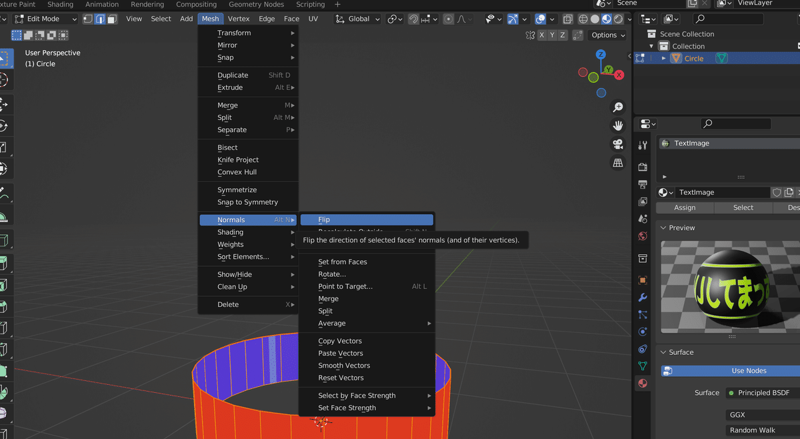
Task: Select face select mode icon
Action: [112, 19]
